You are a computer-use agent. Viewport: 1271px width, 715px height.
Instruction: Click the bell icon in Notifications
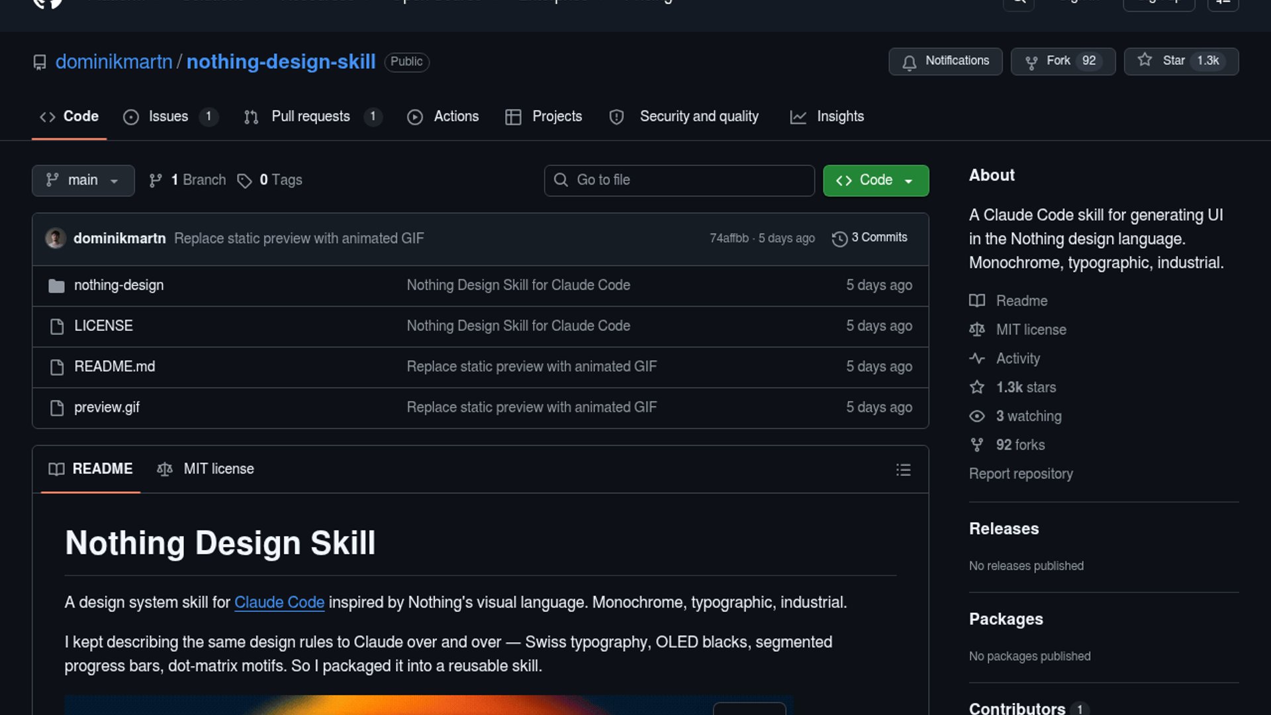coord(910,62)
